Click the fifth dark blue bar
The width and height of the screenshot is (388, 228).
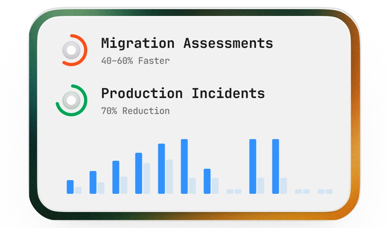click(x=161, y=169)
